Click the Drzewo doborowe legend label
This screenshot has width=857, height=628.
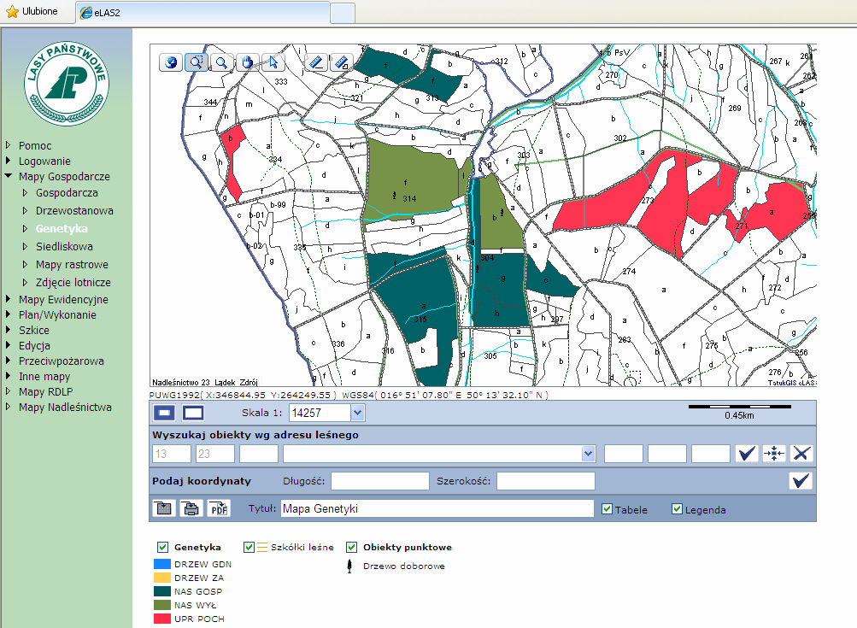click(404, 566)
